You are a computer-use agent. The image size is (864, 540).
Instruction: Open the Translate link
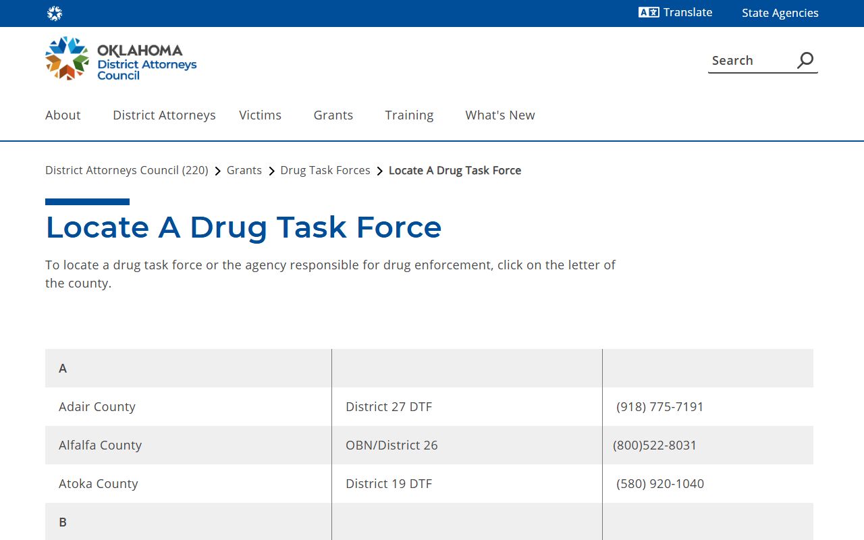[676, 12]
